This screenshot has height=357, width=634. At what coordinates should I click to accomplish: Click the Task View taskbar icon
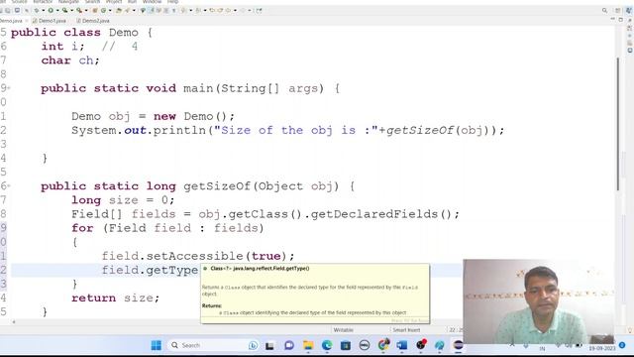(x=269, y=345)
